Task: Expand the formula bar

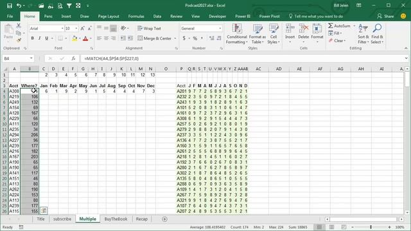Action: click(406, 58)
